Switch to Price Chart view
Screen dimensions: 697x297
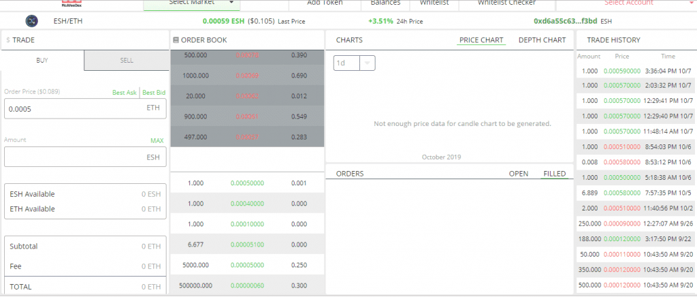point(481,40)
